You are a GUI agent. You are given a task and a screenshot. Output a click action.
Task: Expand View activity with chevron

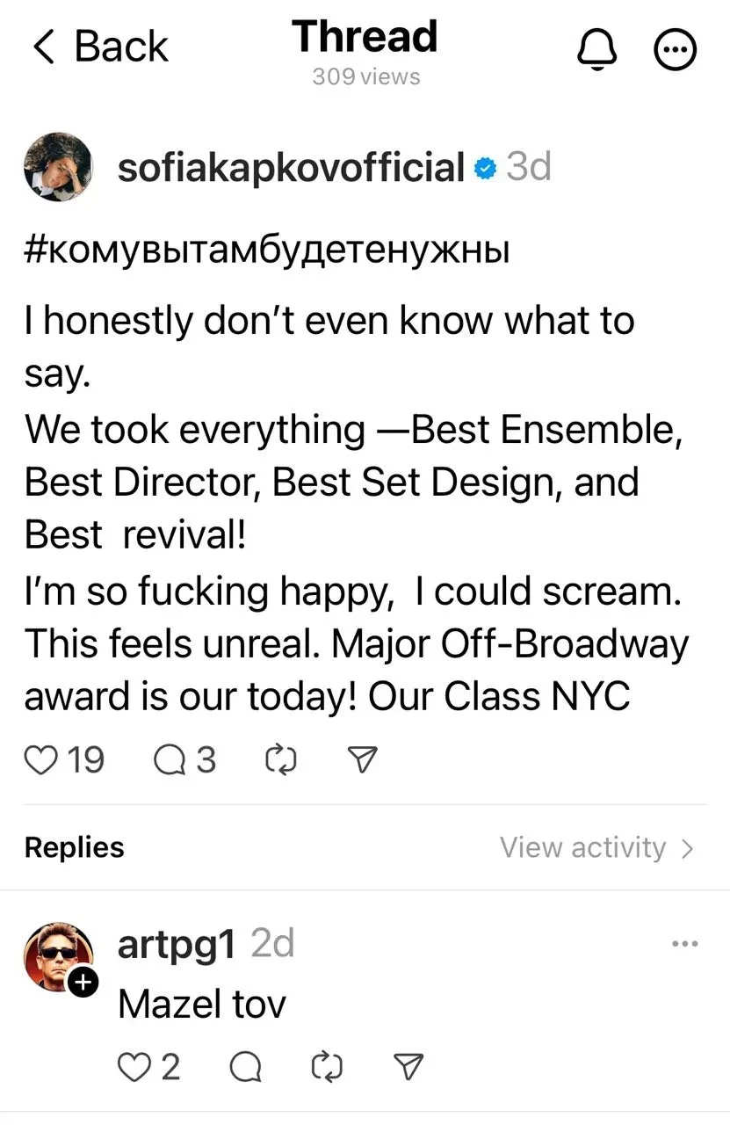point(686,847)
